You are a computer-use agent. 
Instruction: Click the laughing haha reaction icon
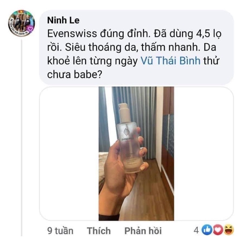point(228,230)
